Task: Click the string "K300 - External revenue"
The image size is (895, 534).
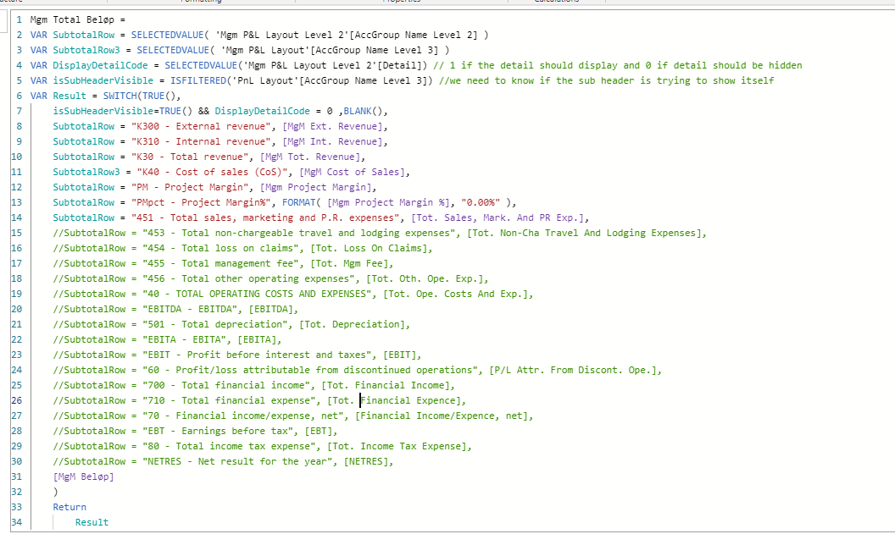Action: tap(201, 127)
